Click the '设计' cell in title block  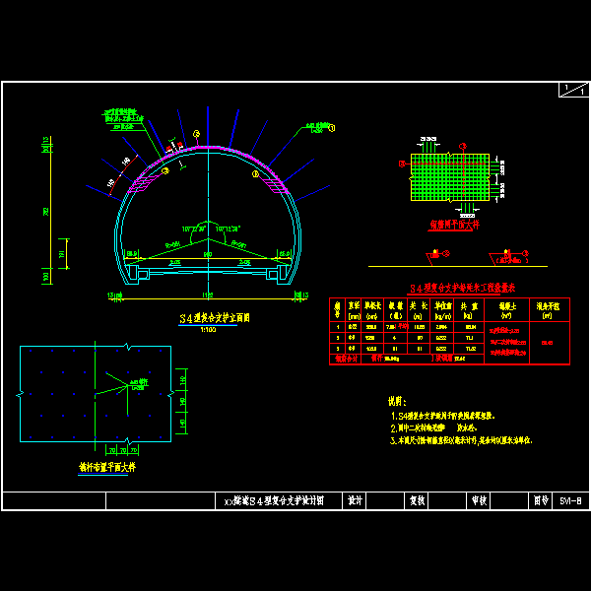click(357, 501)
